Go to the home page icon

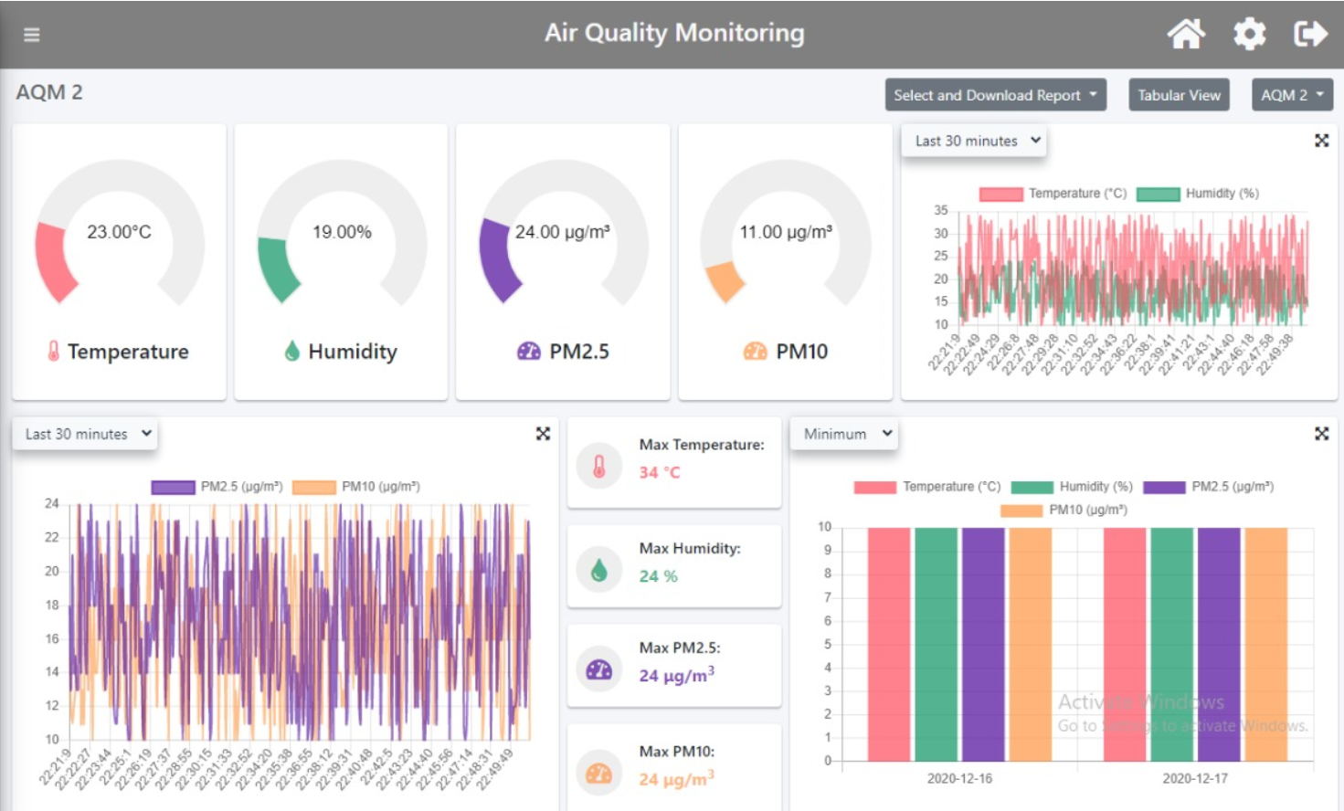click(x=1186, y=34)
